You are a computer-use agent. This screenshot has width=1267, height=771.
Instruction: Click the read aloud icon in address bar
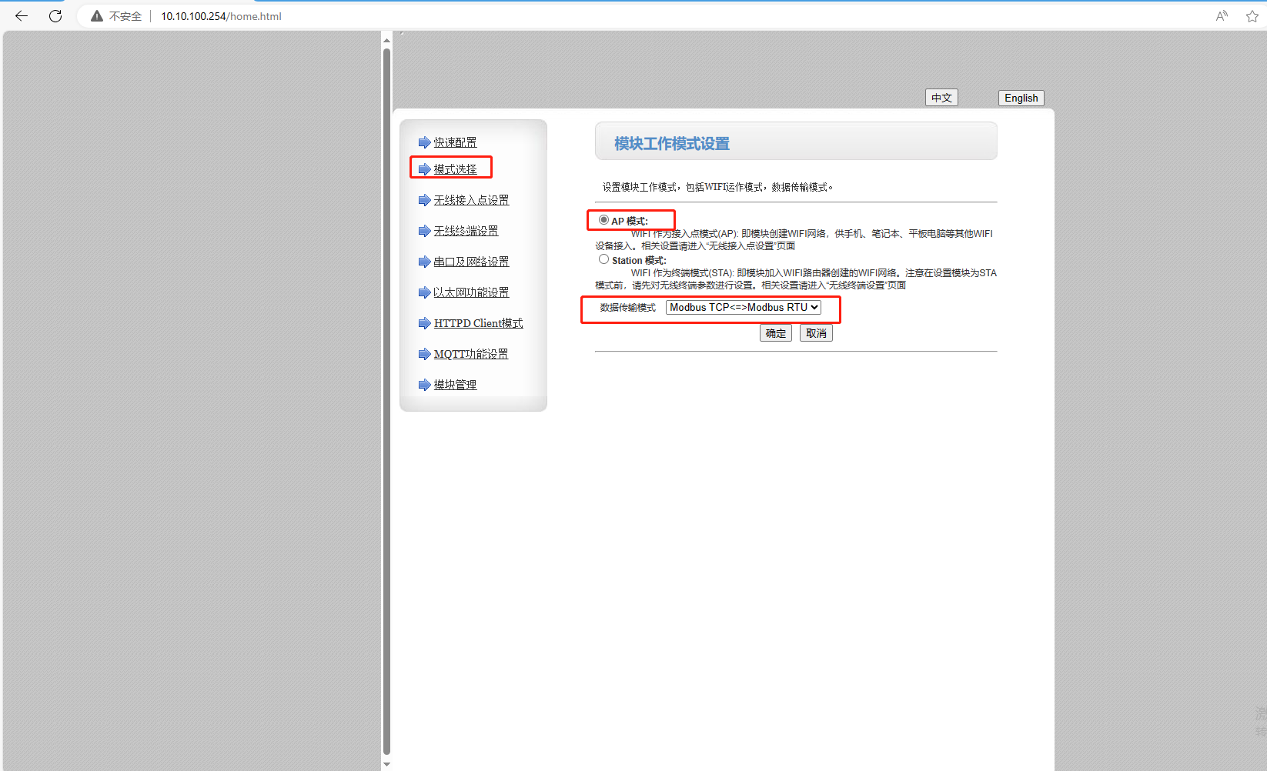(1222, 16)
